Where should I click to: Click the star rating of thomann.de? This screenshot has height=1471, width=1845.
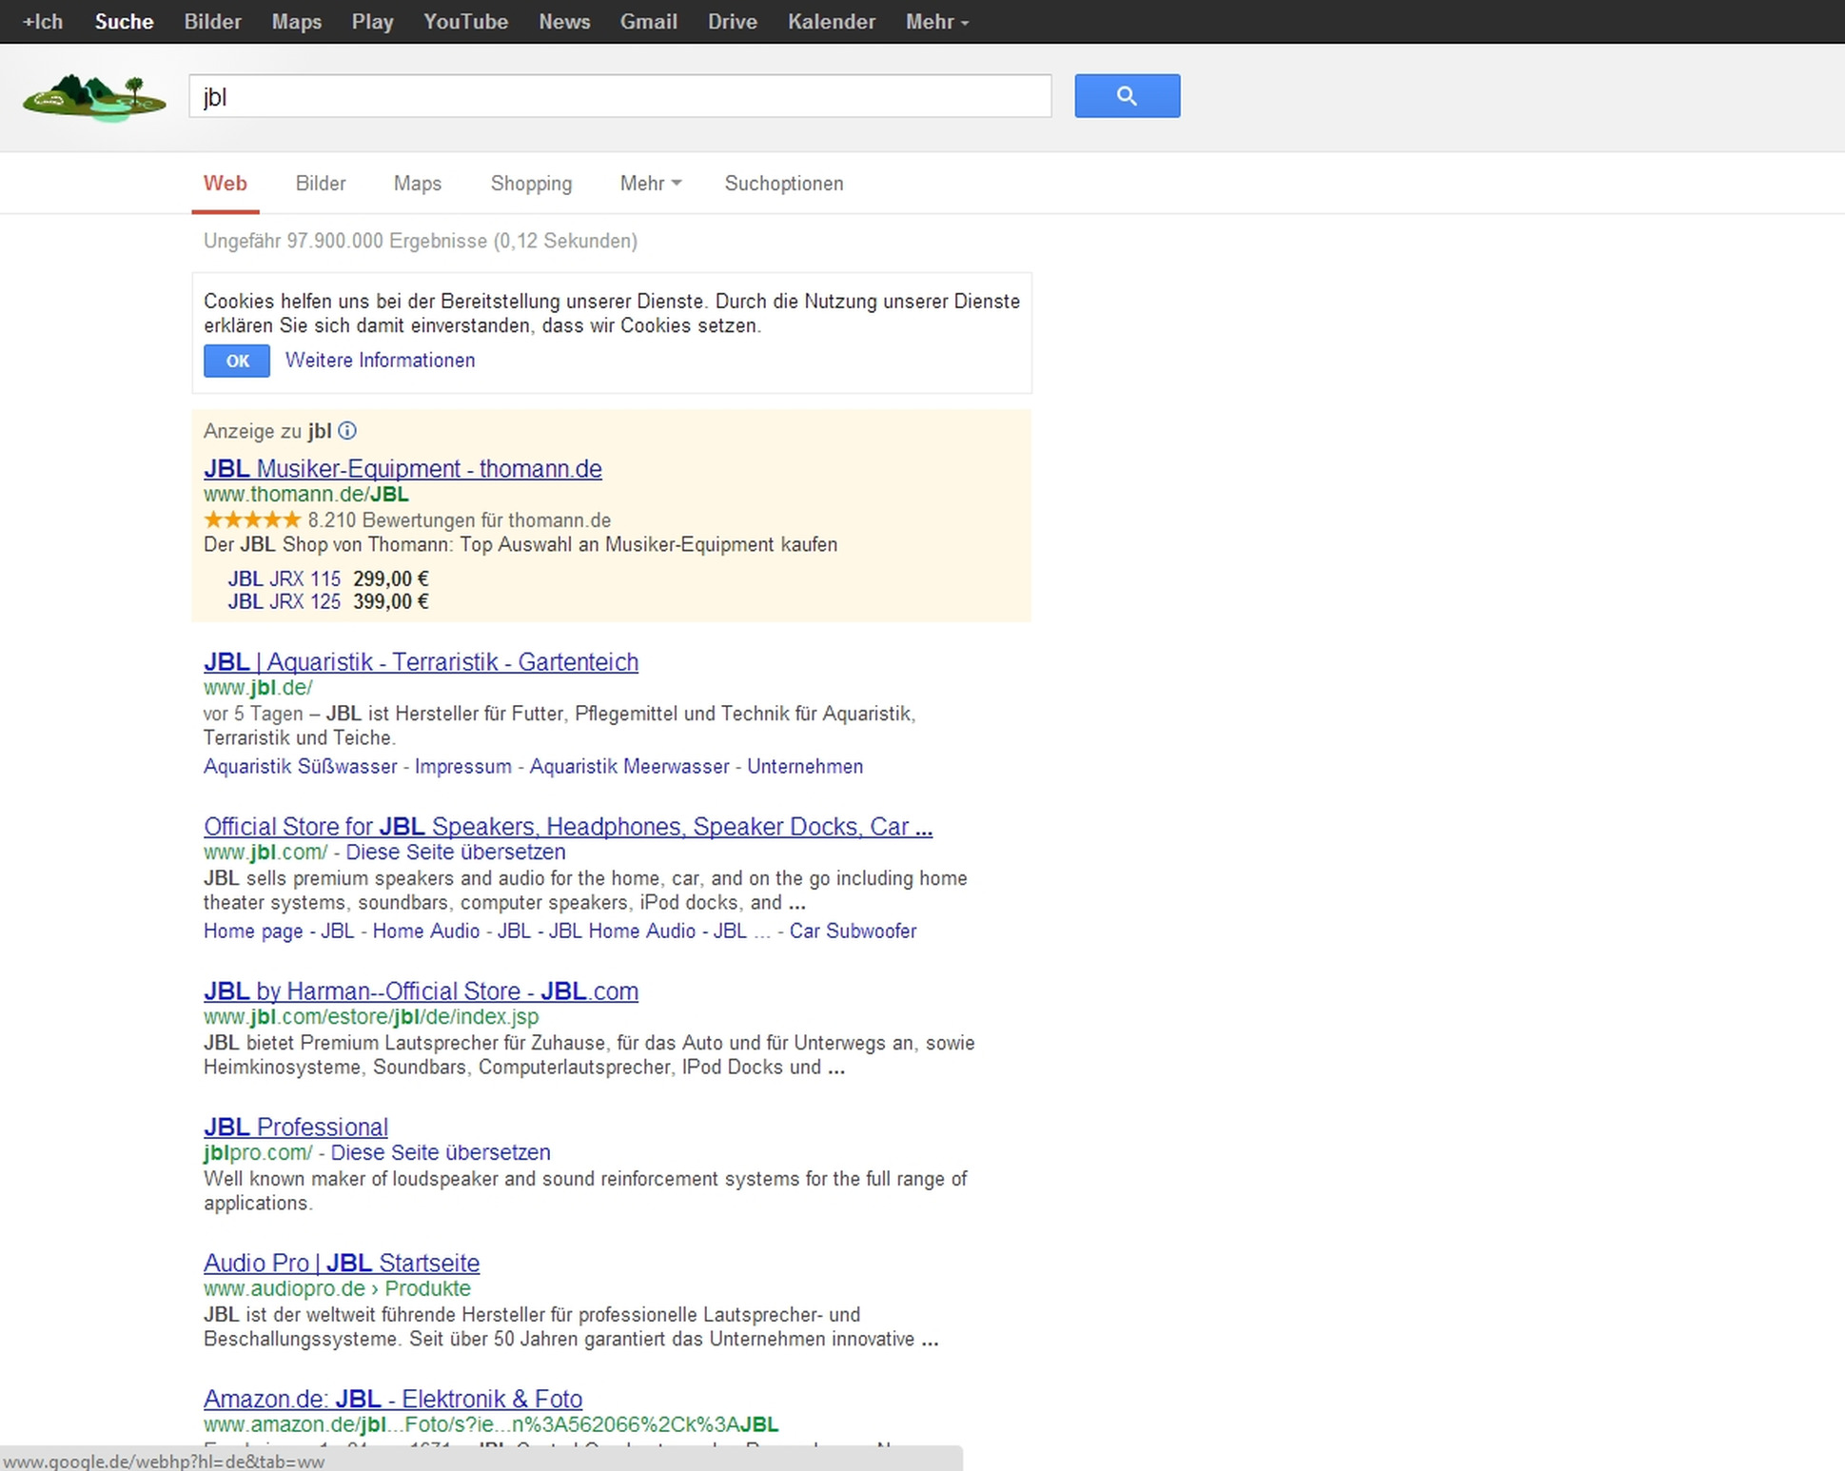tap(252, 520)
